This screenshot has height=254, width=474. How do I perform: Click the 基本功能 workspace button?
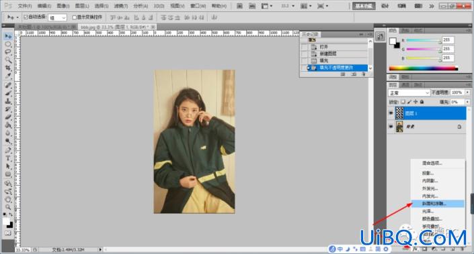click(x=364, y=6)
